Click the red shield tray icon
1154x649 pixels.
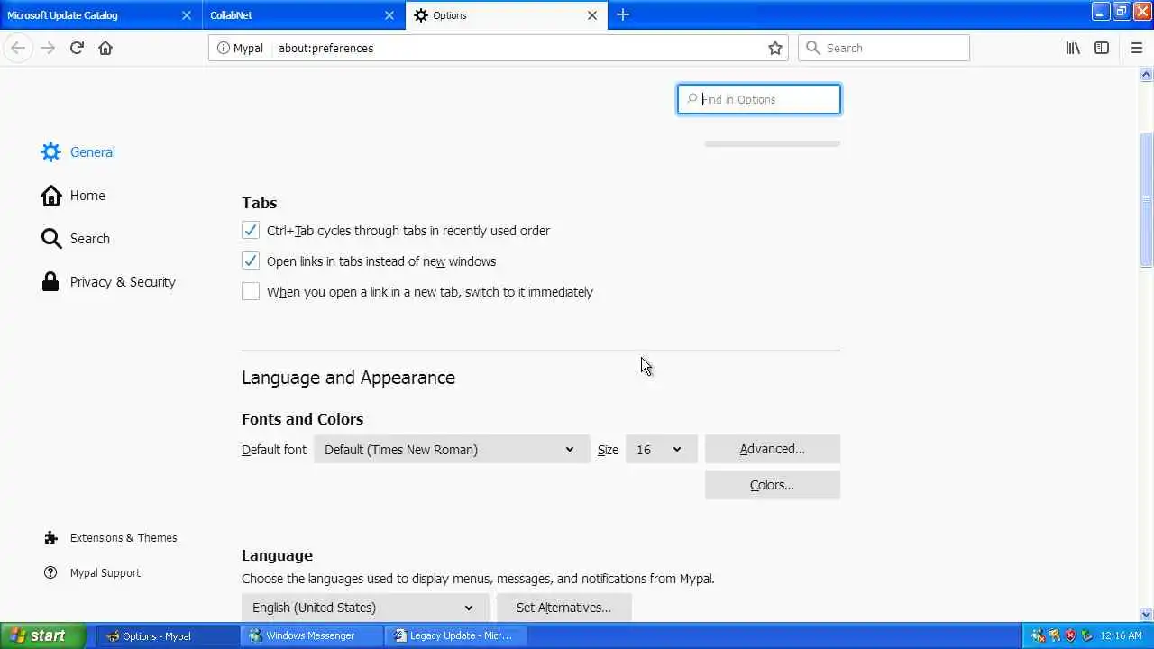[x=1070, y=635]
